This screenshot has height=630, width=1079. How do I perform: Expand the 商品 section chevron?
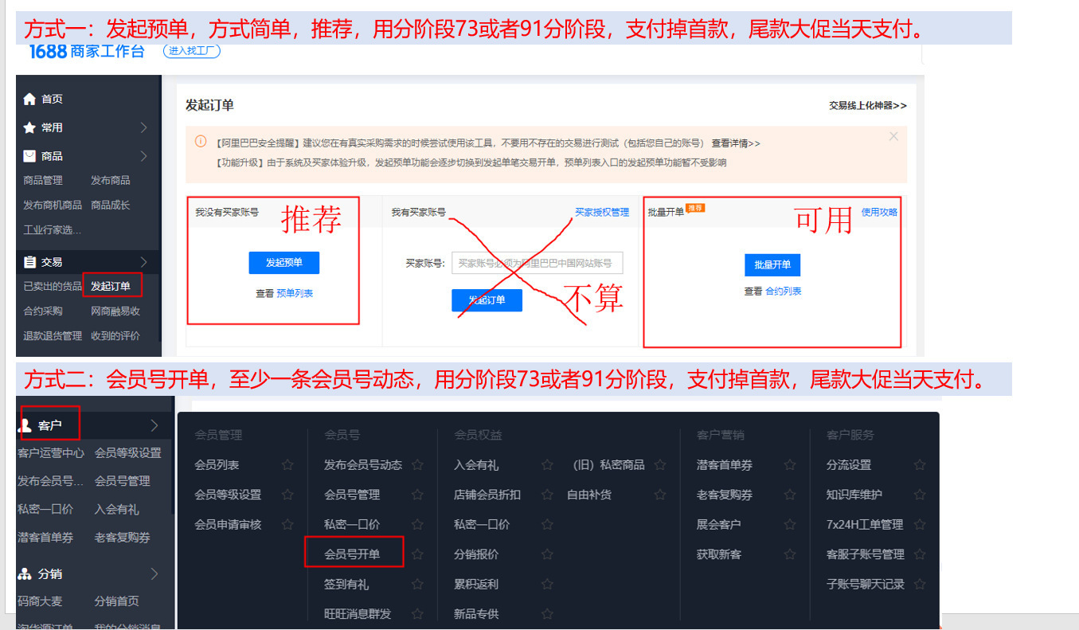tap(144, 156)
